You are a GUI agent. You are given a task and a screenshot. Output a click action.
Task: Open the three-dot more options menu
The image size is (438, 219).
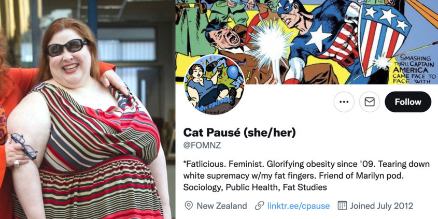point(344,102)
